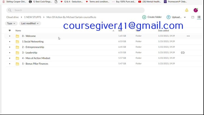Viewport: 204px width, 115px height.
Task: Click folder icon of 4 - Men of Action Mindset
Action: (17, 58)
